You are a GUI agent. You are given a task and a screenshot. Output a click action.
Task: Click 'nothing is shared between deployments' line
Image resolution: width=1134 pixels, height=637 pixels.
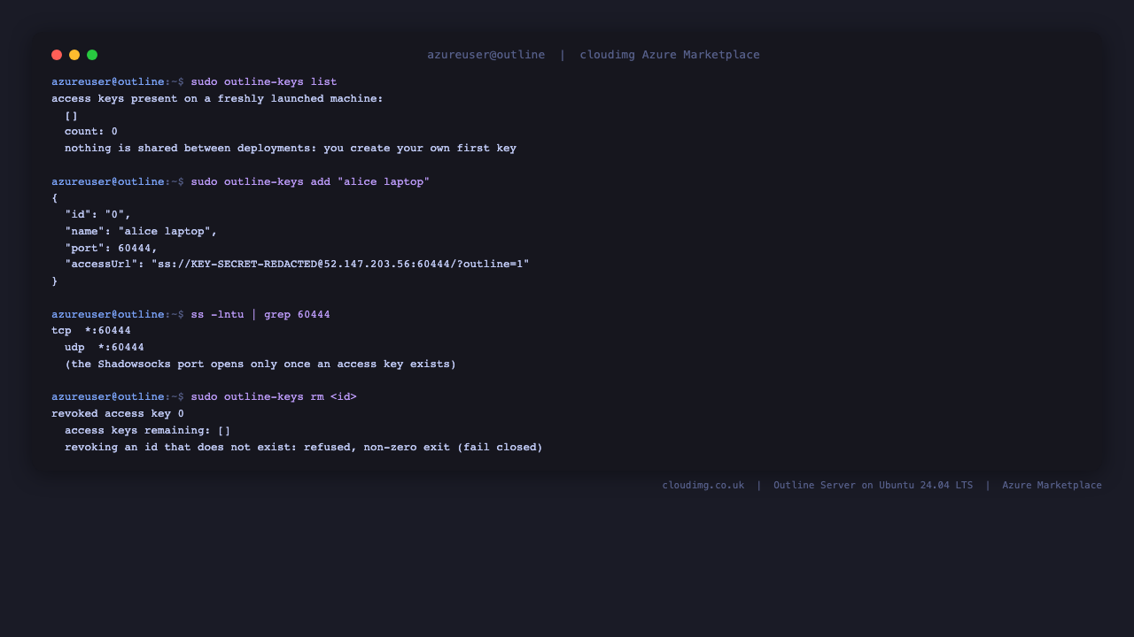click(291, 149)
